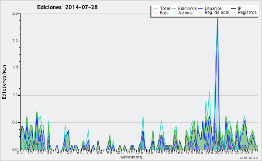Viewport: 262px width, 161px height.
Task: Click the Bots legend entry
Action: 164,13
